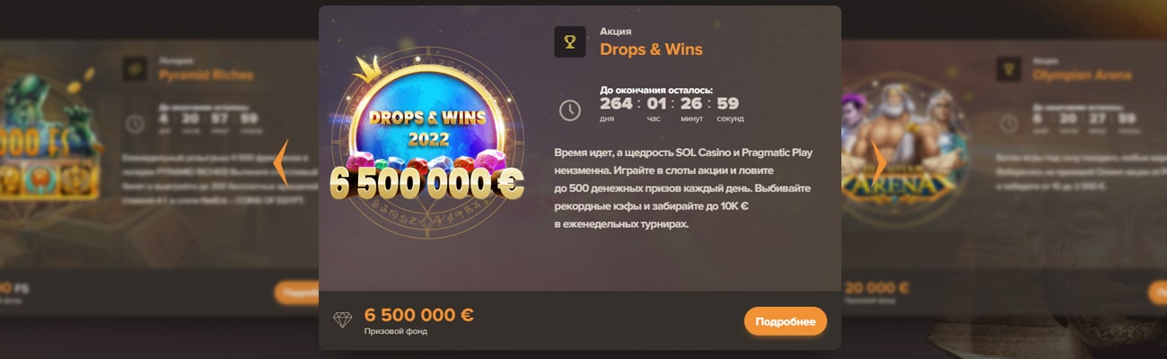Viewport: 1167px width, 359px height.
Task: Click the 20 000 € prize on right card
Action: click(876, 288)
